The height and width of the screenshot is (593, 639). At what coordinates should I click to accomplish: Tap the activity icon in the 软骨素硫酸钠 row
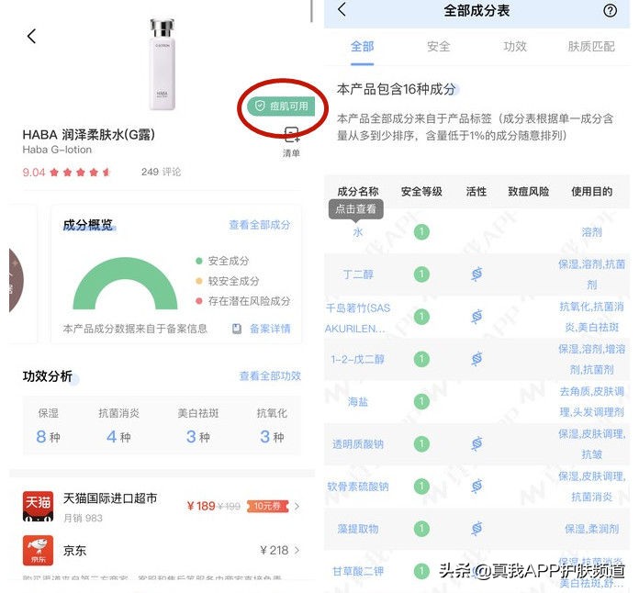[x=476, y=486]
